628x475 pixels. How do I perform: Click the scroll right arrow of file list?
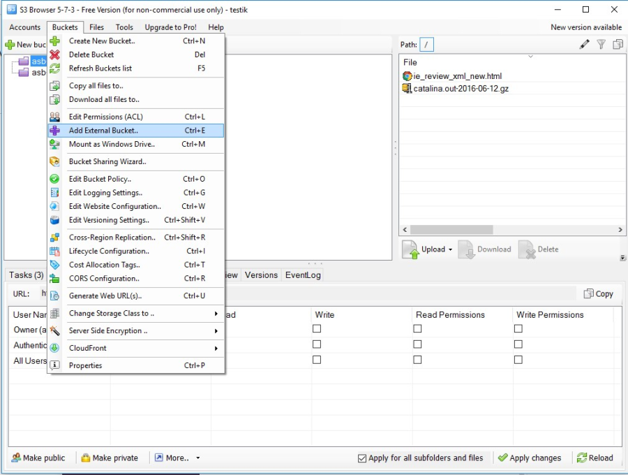pos(620,230)
